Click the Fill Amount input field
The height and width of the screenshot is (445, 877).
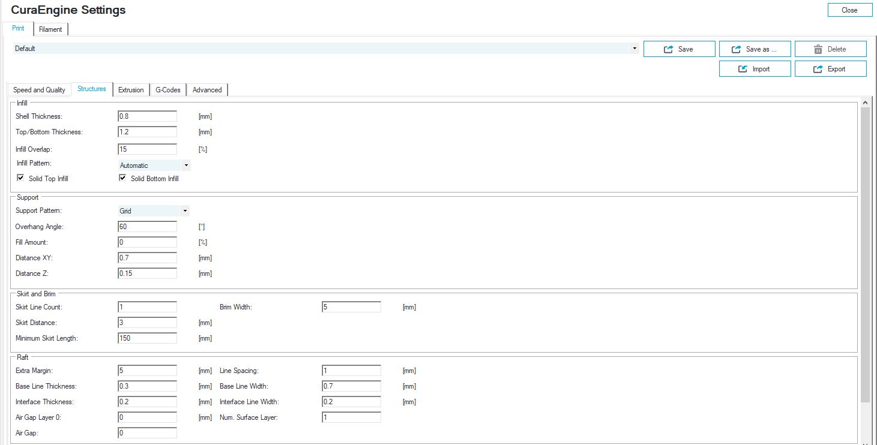(x=148, y=242)
